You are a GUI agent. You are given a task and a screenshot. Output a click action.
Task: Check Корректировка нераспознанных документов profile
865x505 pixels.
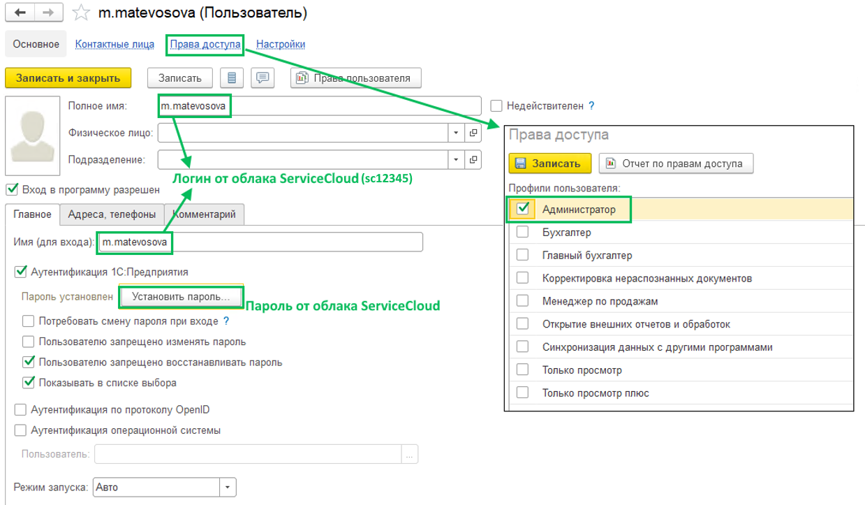[x=523, y=278]
